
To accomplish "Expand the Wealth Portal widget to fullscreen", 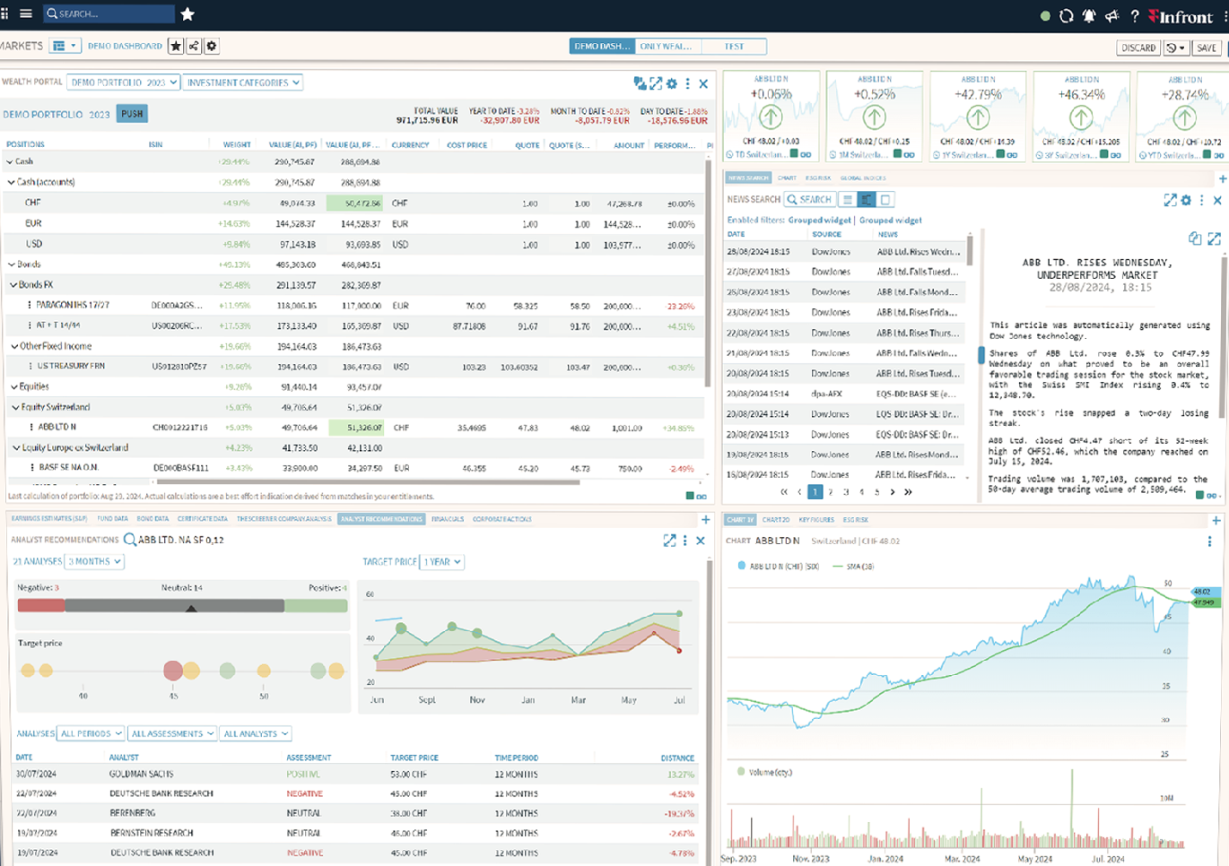I will pos(656,83).
